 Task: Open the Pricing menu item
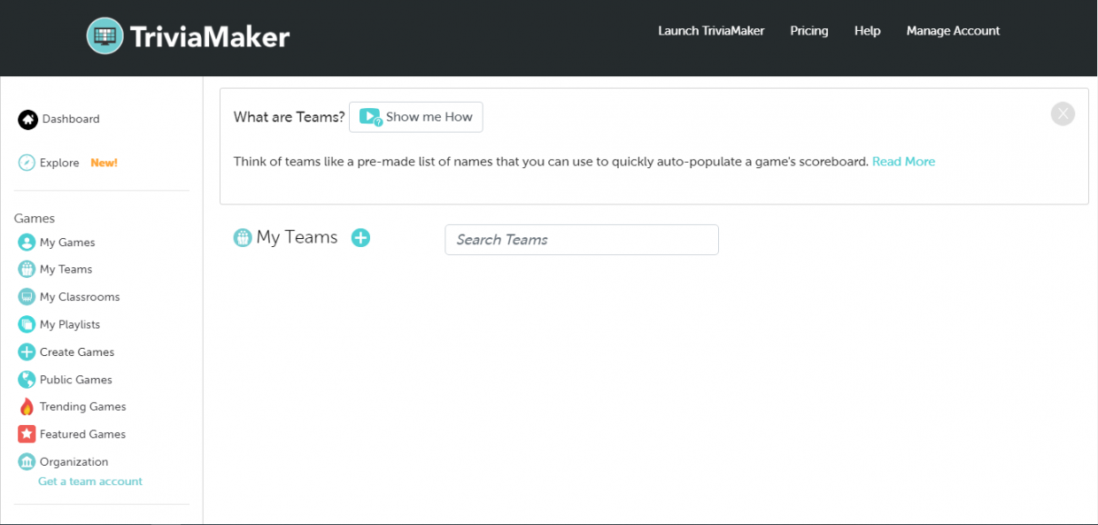click(x=809, y=31)
